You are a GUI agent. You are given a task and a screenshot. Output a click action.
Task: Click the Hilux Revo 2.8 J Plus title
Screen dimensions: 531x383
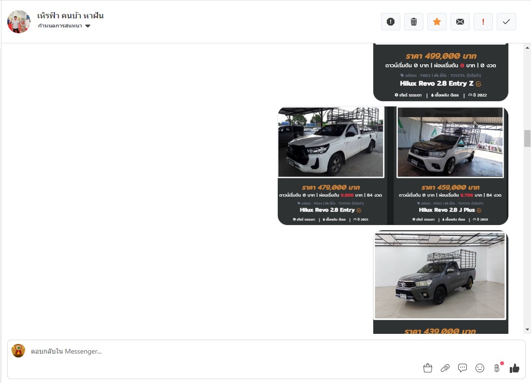tap(447, 210)
